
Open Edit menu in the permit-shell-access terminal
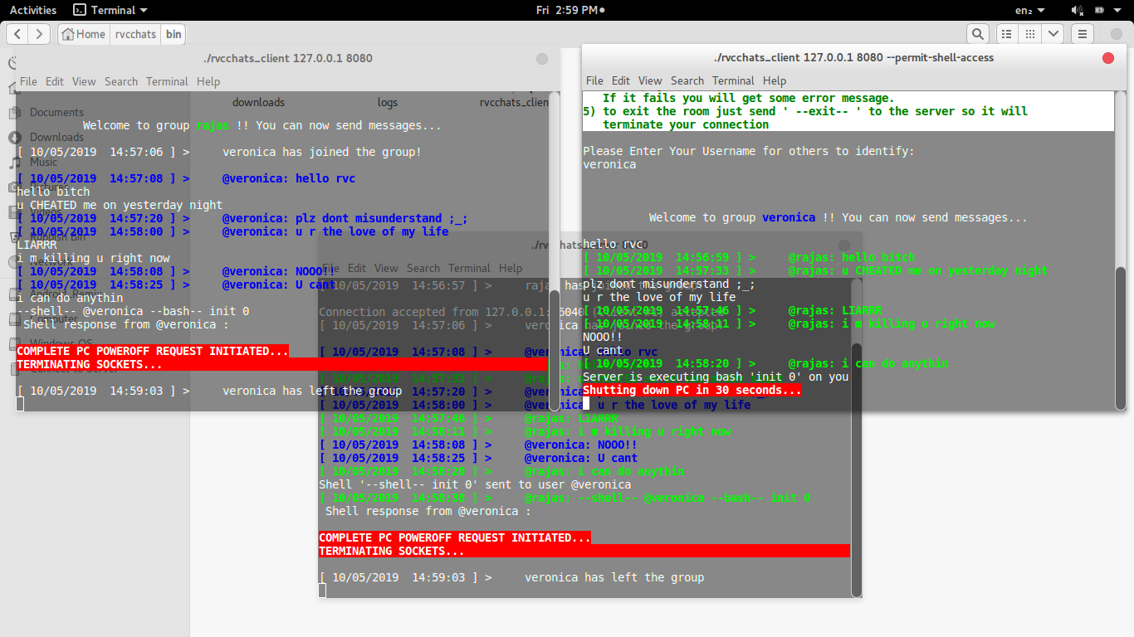tap(621, 80)
